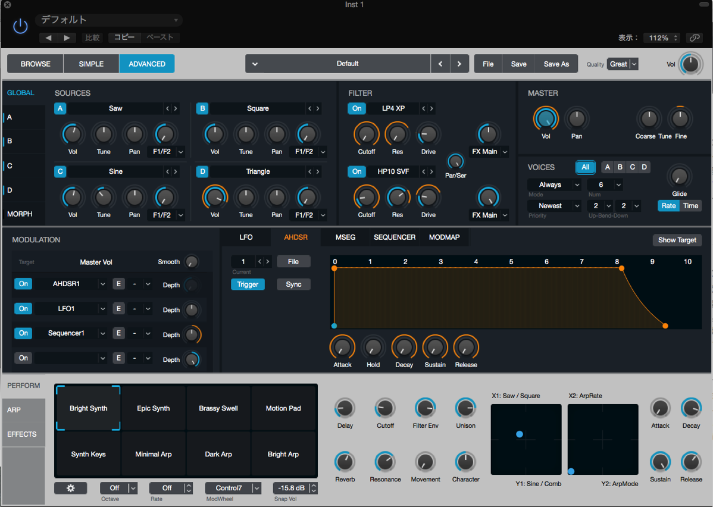Select source C badge for Sine
The image size is (713, 507).
60,171
